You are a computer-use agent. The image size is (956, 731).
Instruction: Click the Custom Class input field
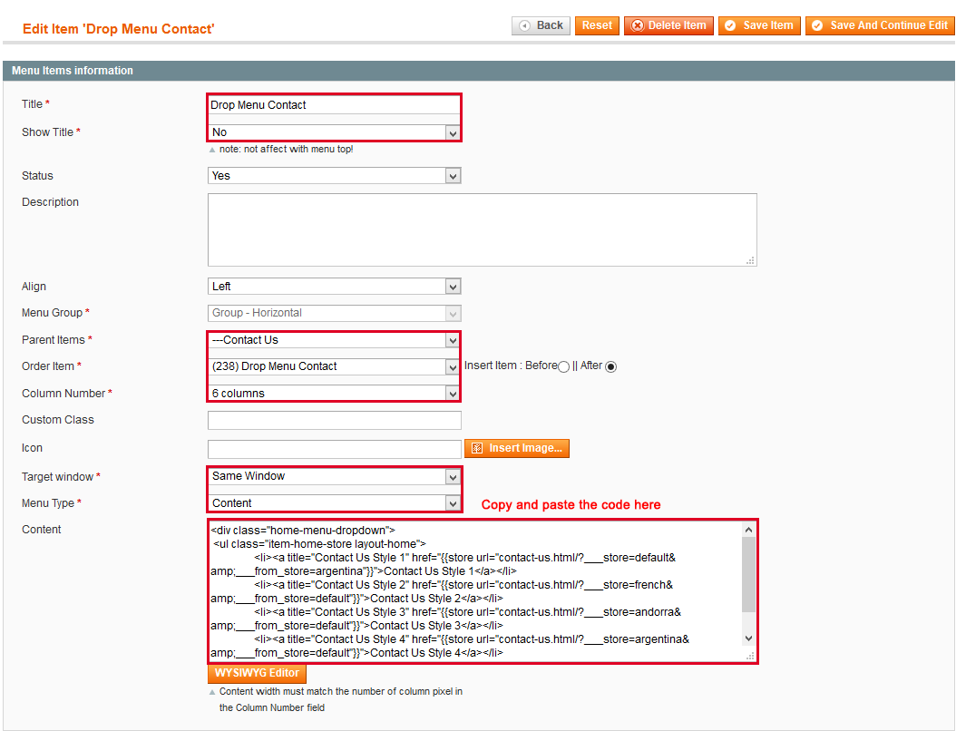[x=334, y=420]
